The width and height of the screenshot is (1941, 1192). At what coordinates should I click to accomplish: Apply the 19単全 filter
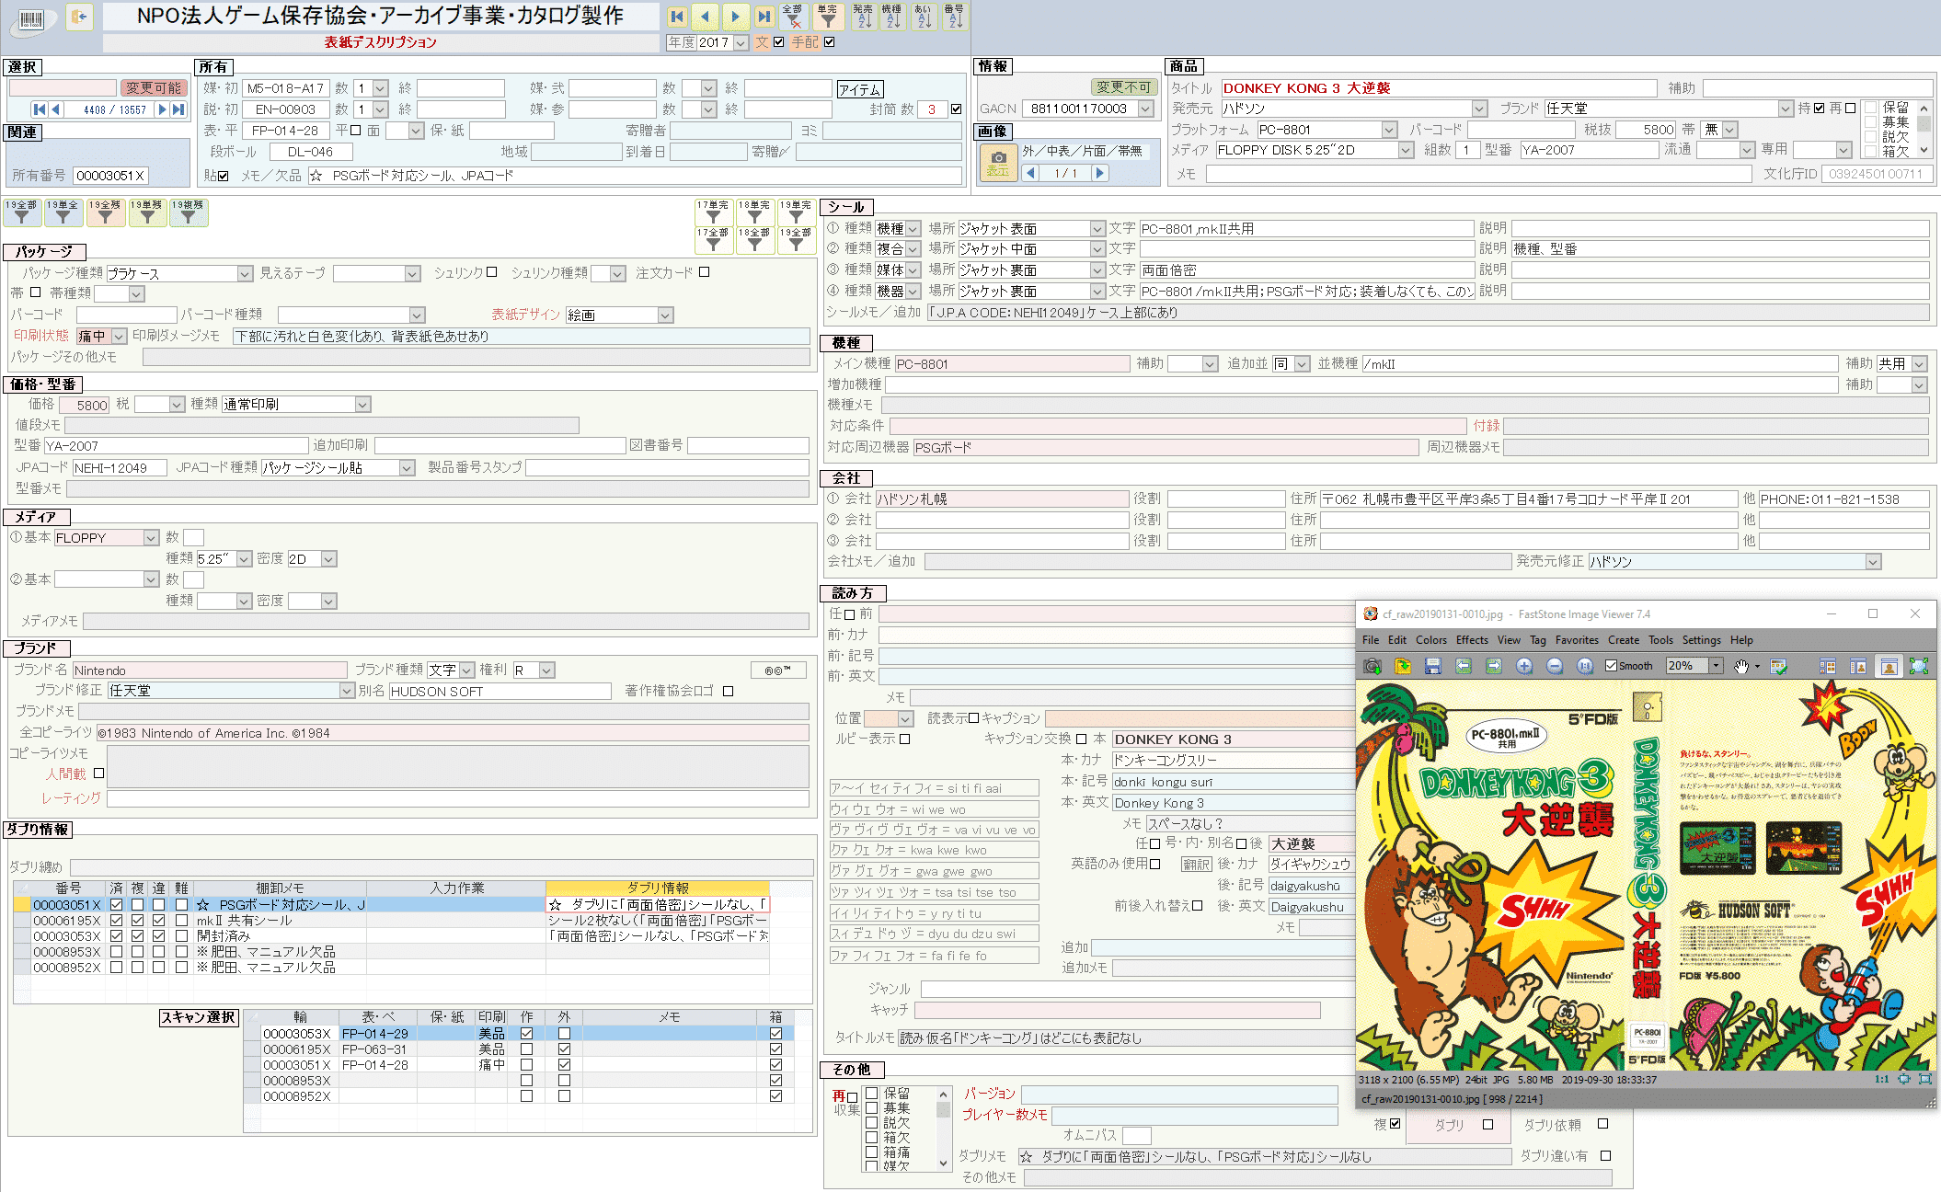(x=63, y=212)
